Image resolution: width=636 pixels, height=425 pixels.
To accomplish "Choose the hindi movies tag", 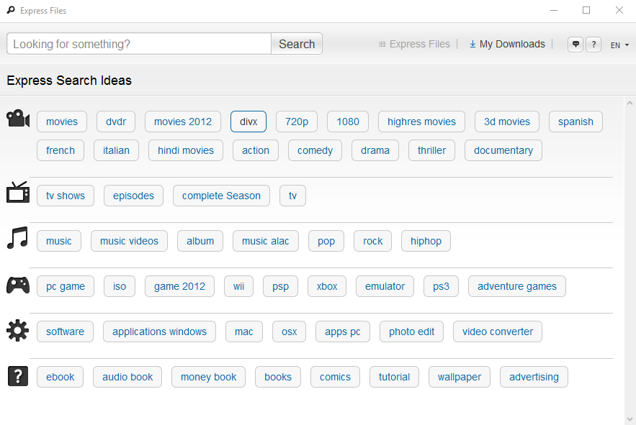I will coord(186,150).
